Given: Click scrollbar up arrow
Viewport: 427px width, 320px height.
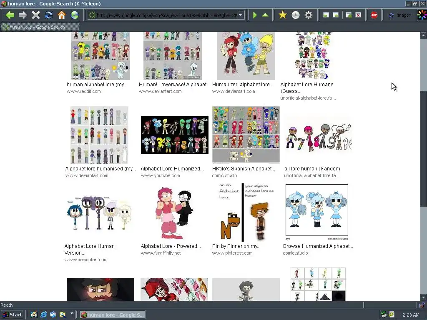Looking at the screenshot, I should click(x=424, y=35).
